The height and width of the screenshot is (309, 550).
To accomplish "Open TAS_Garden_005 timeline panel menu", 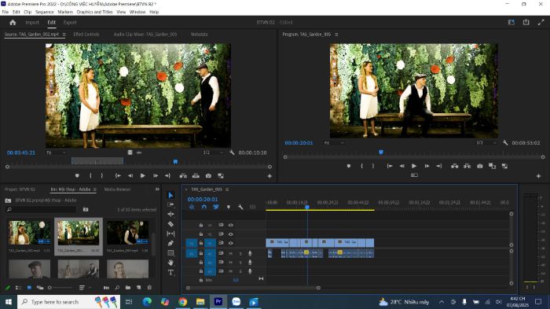I will pos(227,189).
